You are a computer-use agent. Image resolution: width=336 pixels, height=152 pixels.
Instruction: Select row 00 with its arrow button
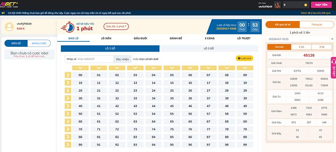pyautogui.click(x=68, y=75)
